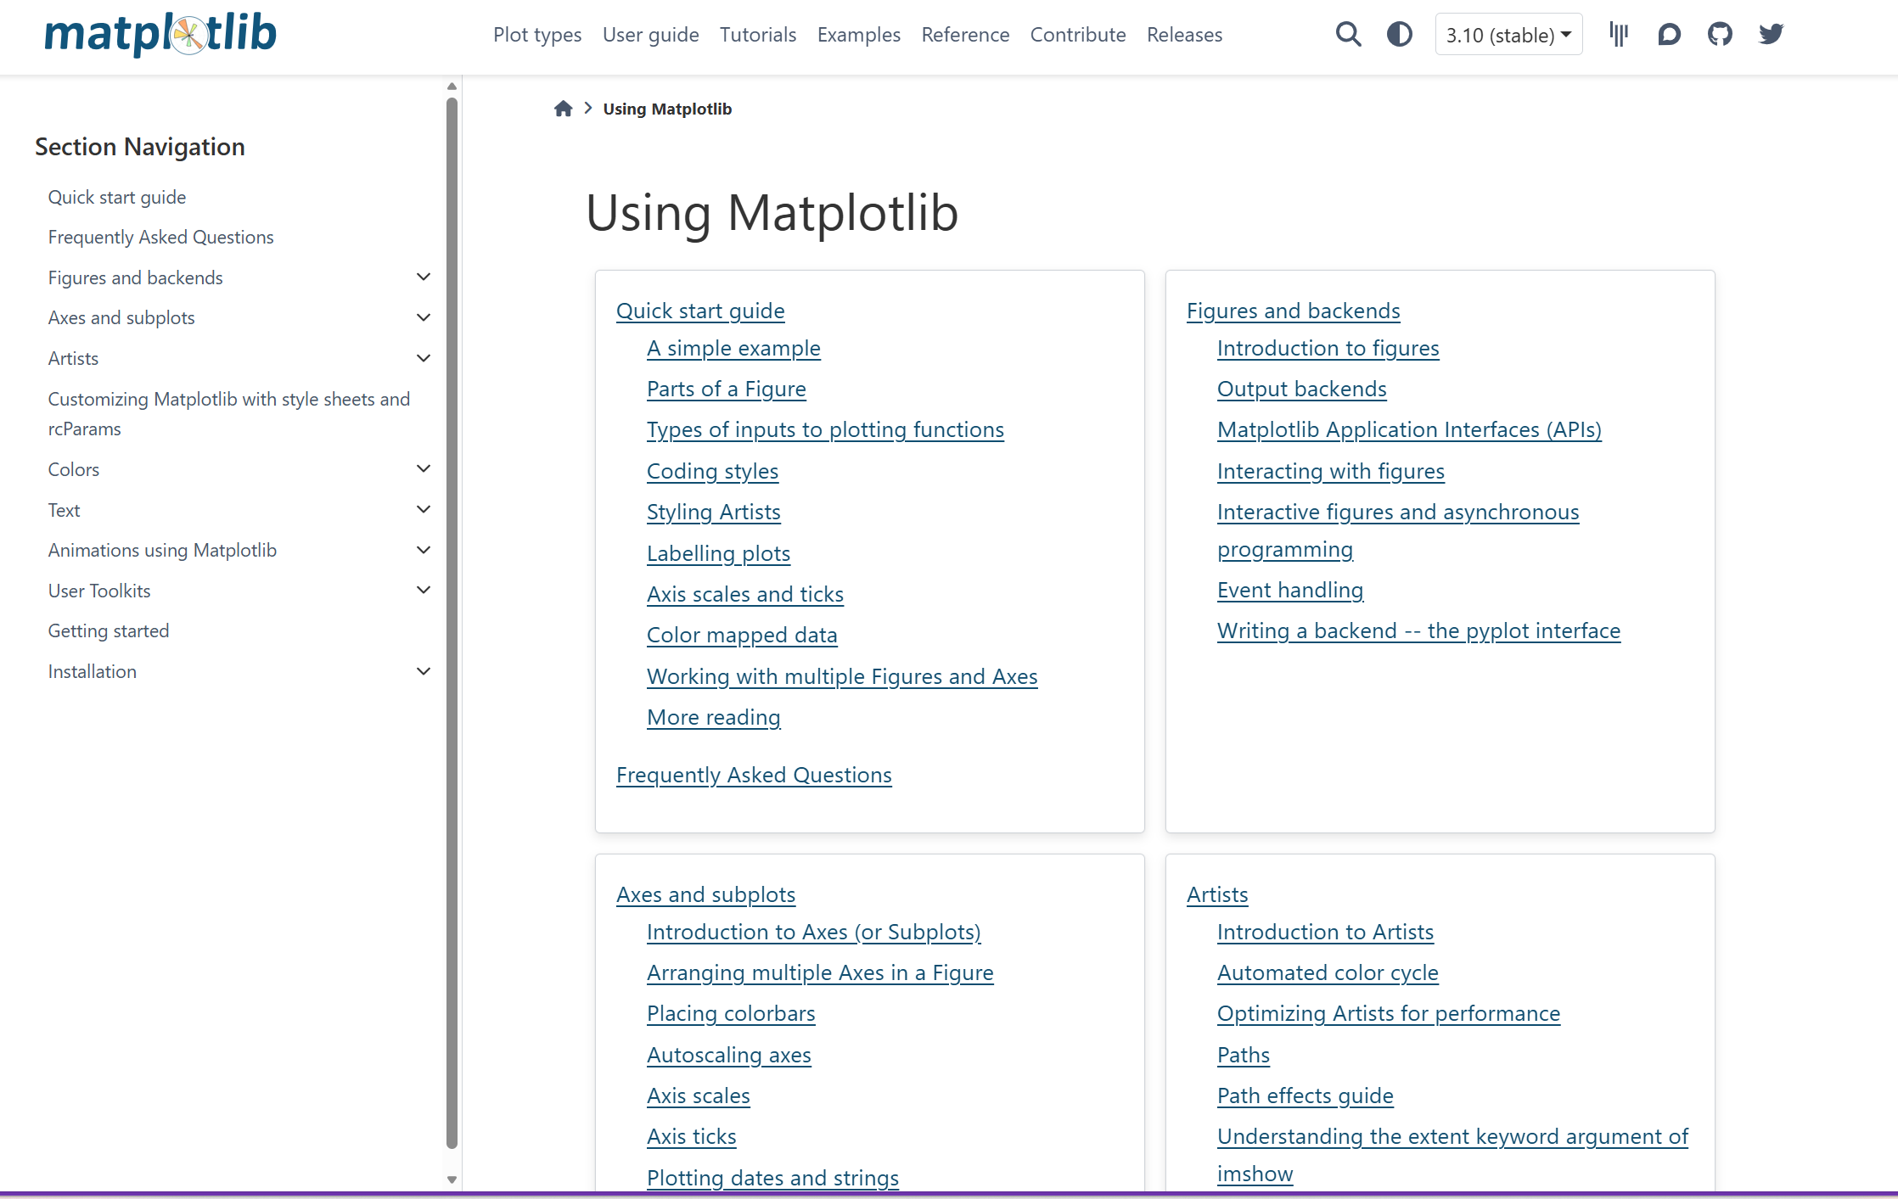This screenshot has height=1199, width=1898.
Task: Expand Figures and backends sidebar section
Action: point(424,277)
